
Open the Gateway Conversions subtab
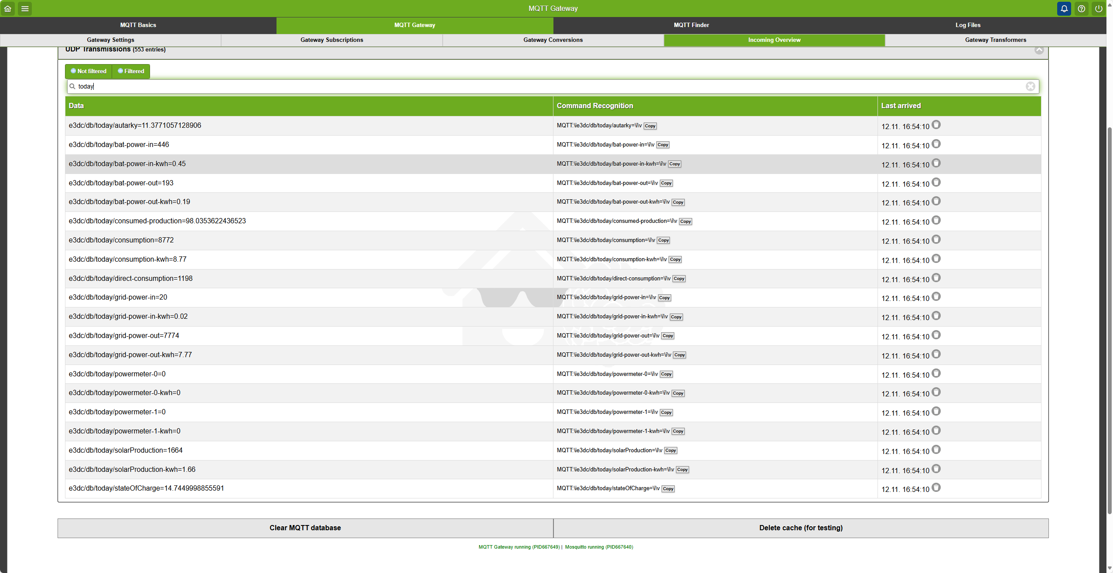coord(553,40)
